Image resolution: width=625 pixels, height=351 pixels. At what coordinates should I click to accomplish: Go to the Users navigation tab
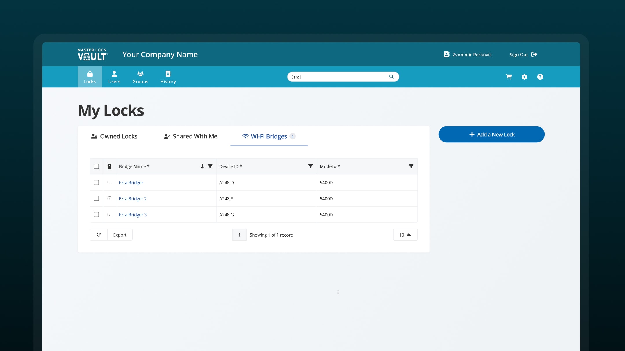point(114,77)
